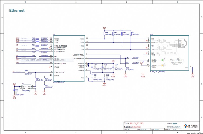Click net label A7
203x134 pixels.
pyautogui.click(x=17, y=45)
